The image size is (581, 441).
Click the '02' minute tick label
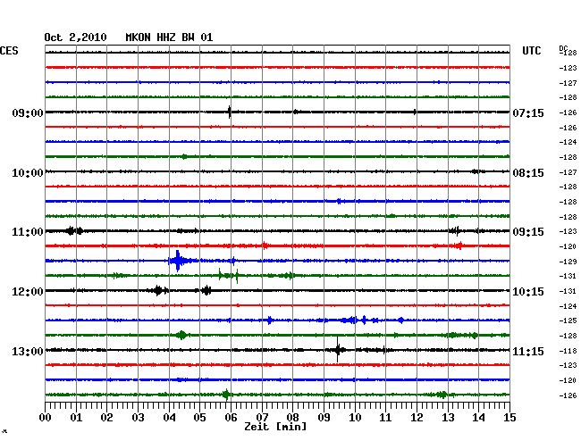[x=106, y=417]
